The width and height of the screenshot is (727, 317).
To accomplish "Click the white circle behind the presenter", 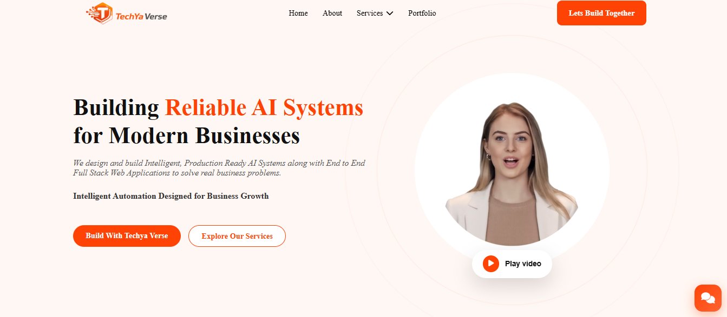I will pyautogui.click(x=512, y=170).
